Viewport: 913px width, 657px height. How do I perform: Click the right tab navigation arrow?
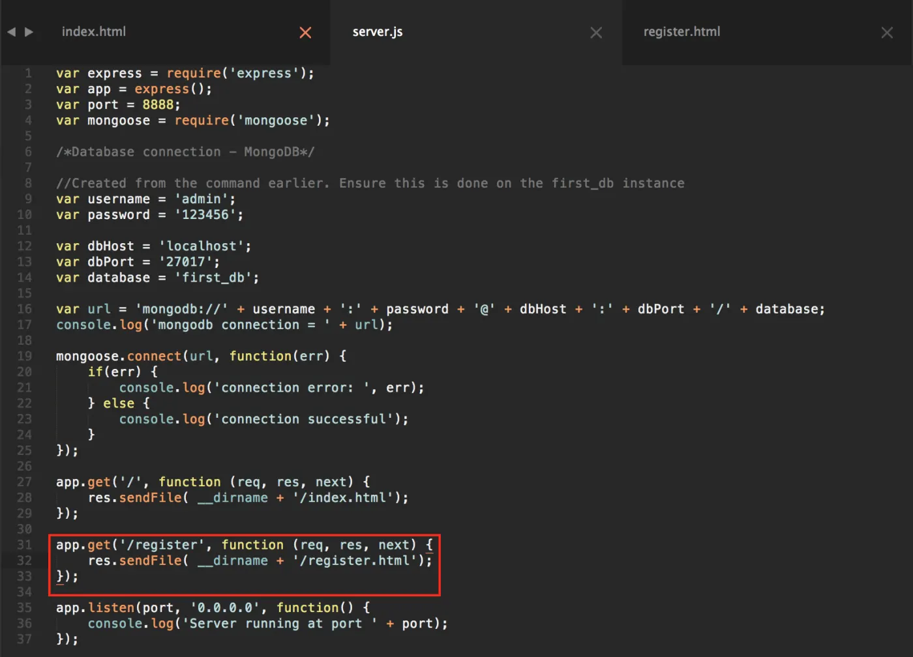(x=29, y=32)
